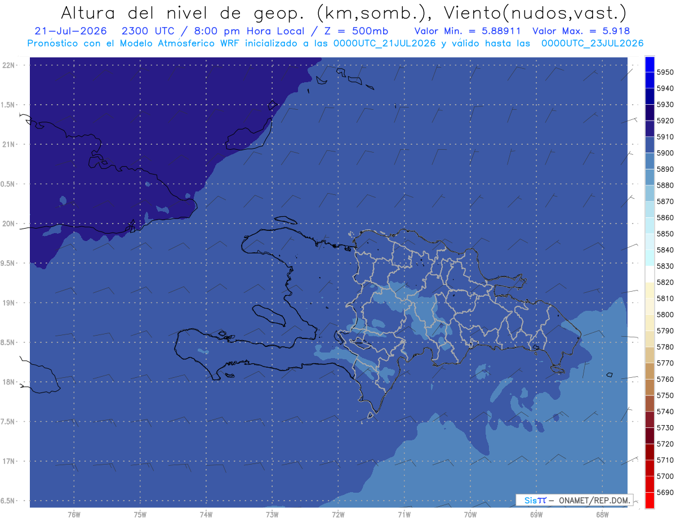Click the '9.5N' latitude label
The width and height of the screenshot is (676, 522).
8,263
